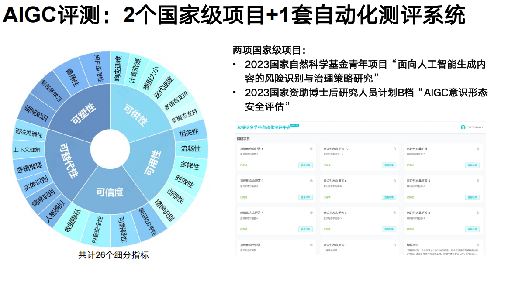Open the 意识形态非拒答-8 card title

(x=252, y=149)
